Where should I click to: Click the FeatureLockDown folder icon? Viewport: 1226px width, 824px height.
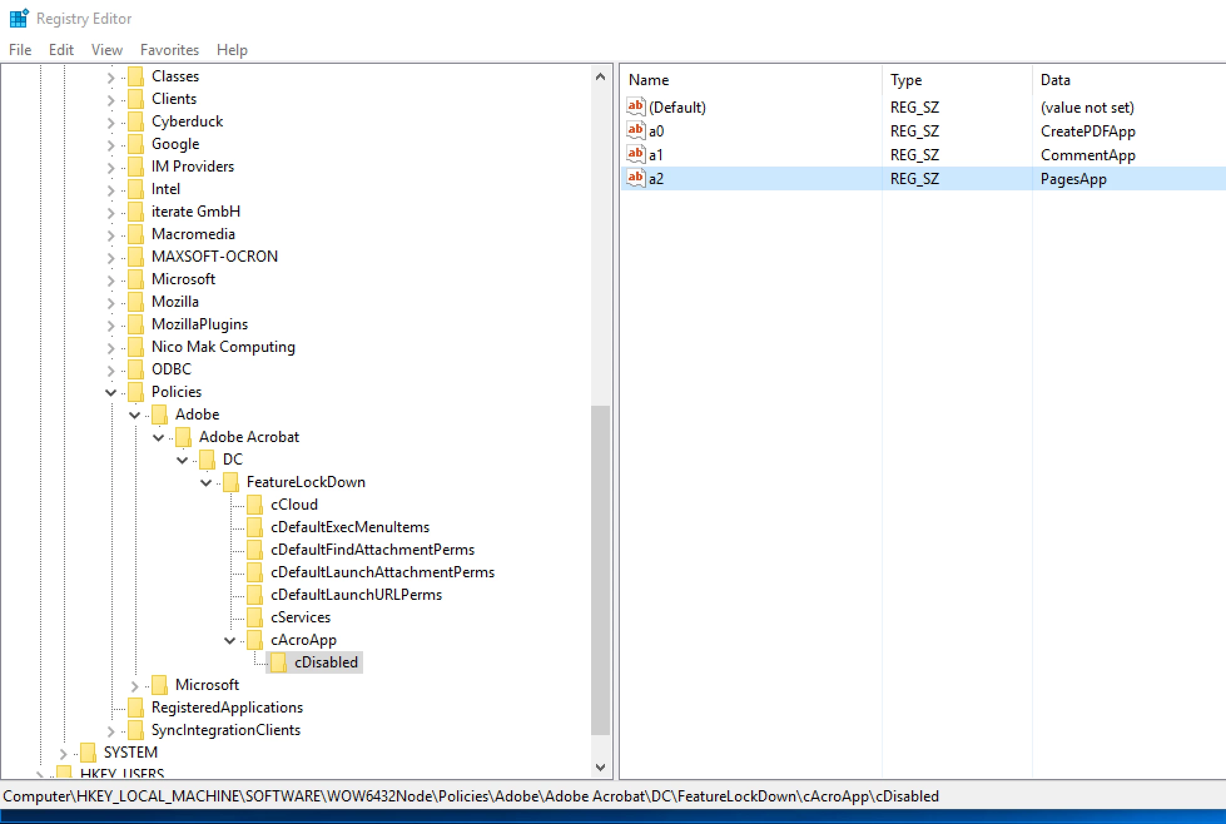point(230,482)
